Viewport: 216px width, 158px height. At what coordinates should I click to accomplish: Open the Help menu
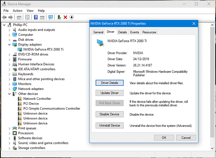[41, 11]
